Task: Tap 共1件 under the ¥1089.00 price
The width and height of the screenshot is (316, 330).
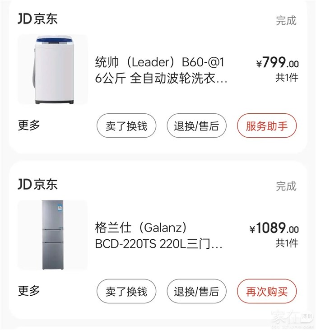Action: point(287,243)
